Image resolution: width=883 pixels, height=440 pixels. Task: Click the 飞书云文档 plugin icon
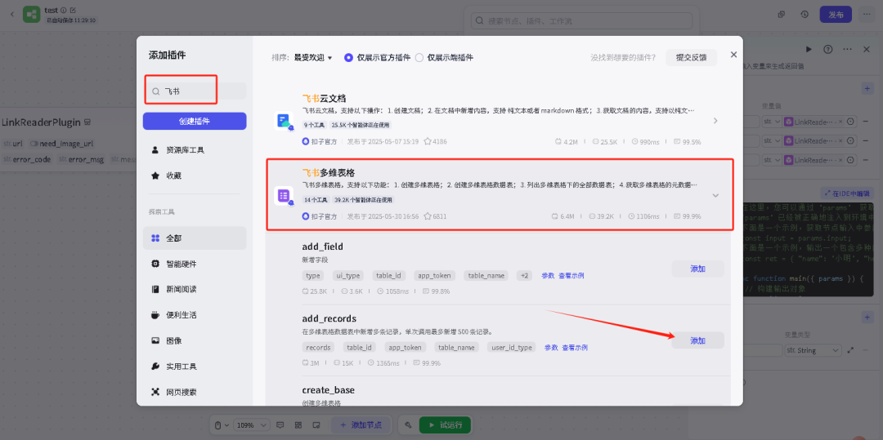(284, 122)
